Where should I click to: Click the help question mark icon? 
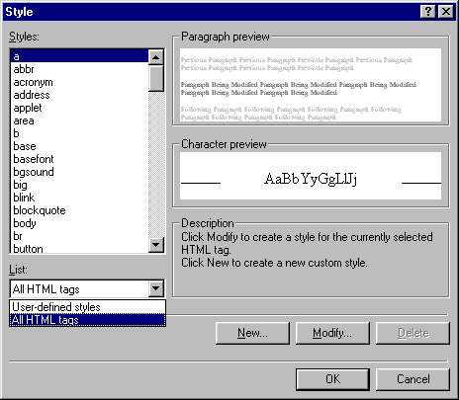tap(428, 12)
